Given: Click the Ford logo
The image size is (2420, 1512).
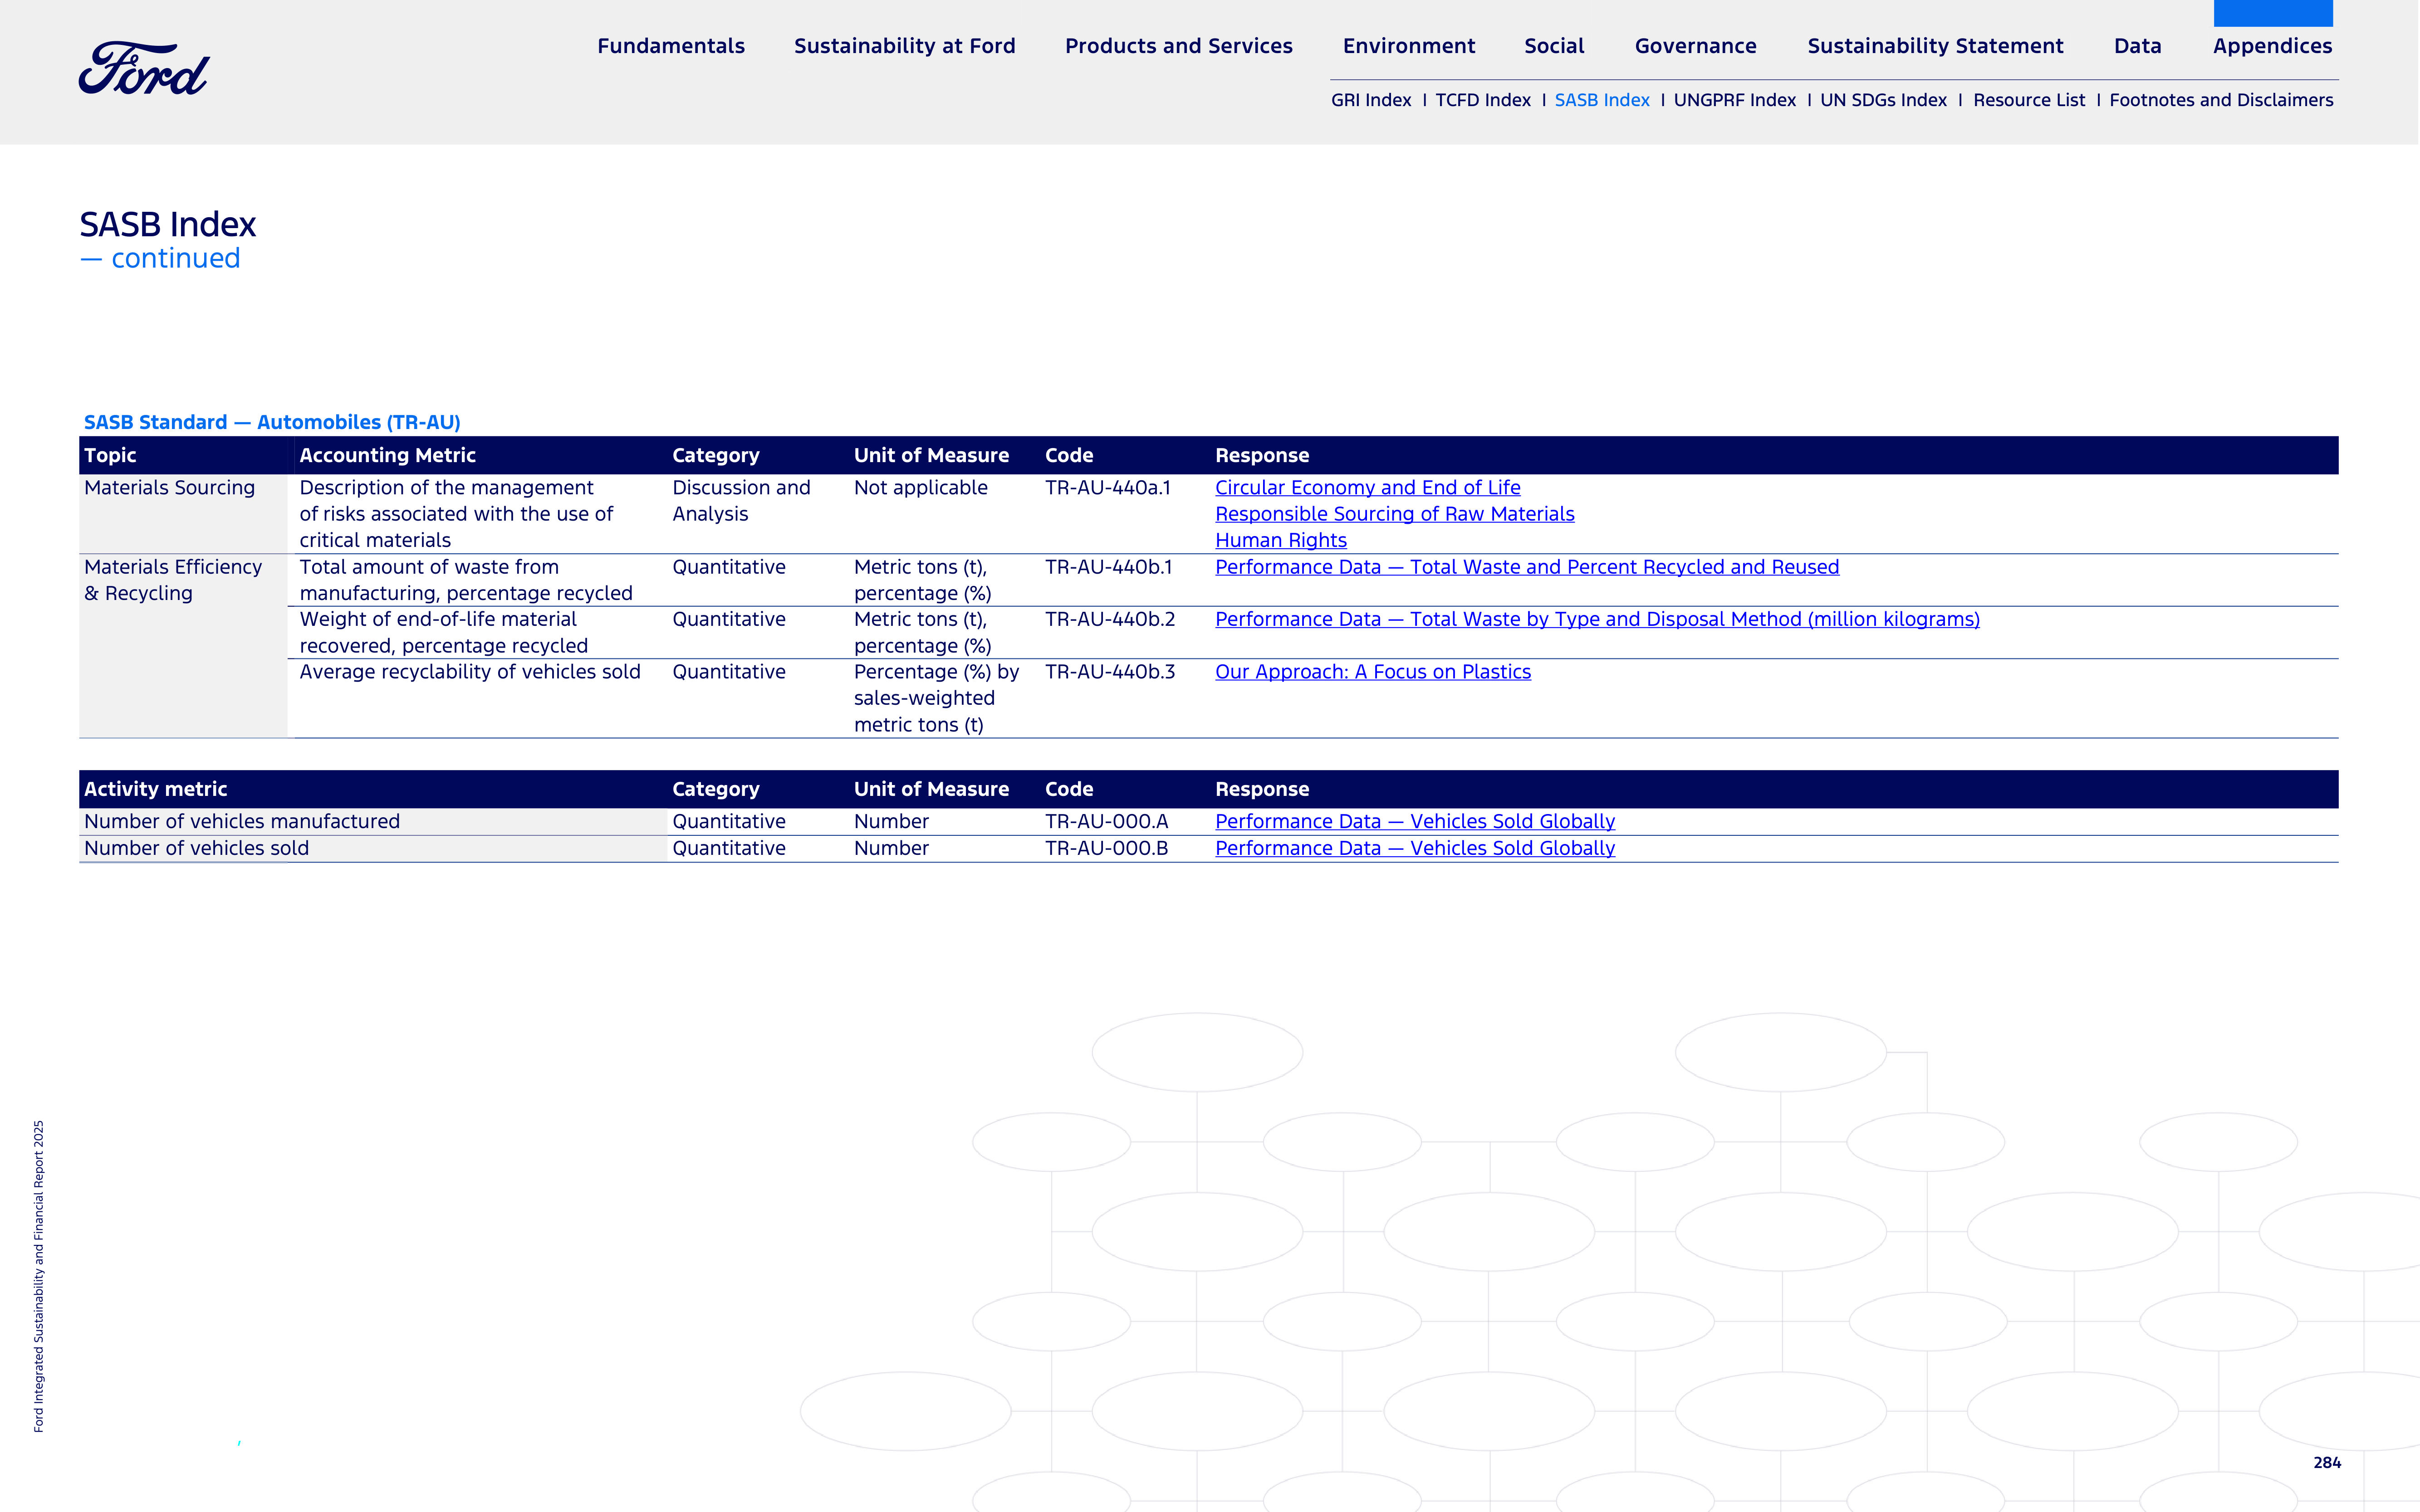Looking at the screenshot, I should coord(144,68).
